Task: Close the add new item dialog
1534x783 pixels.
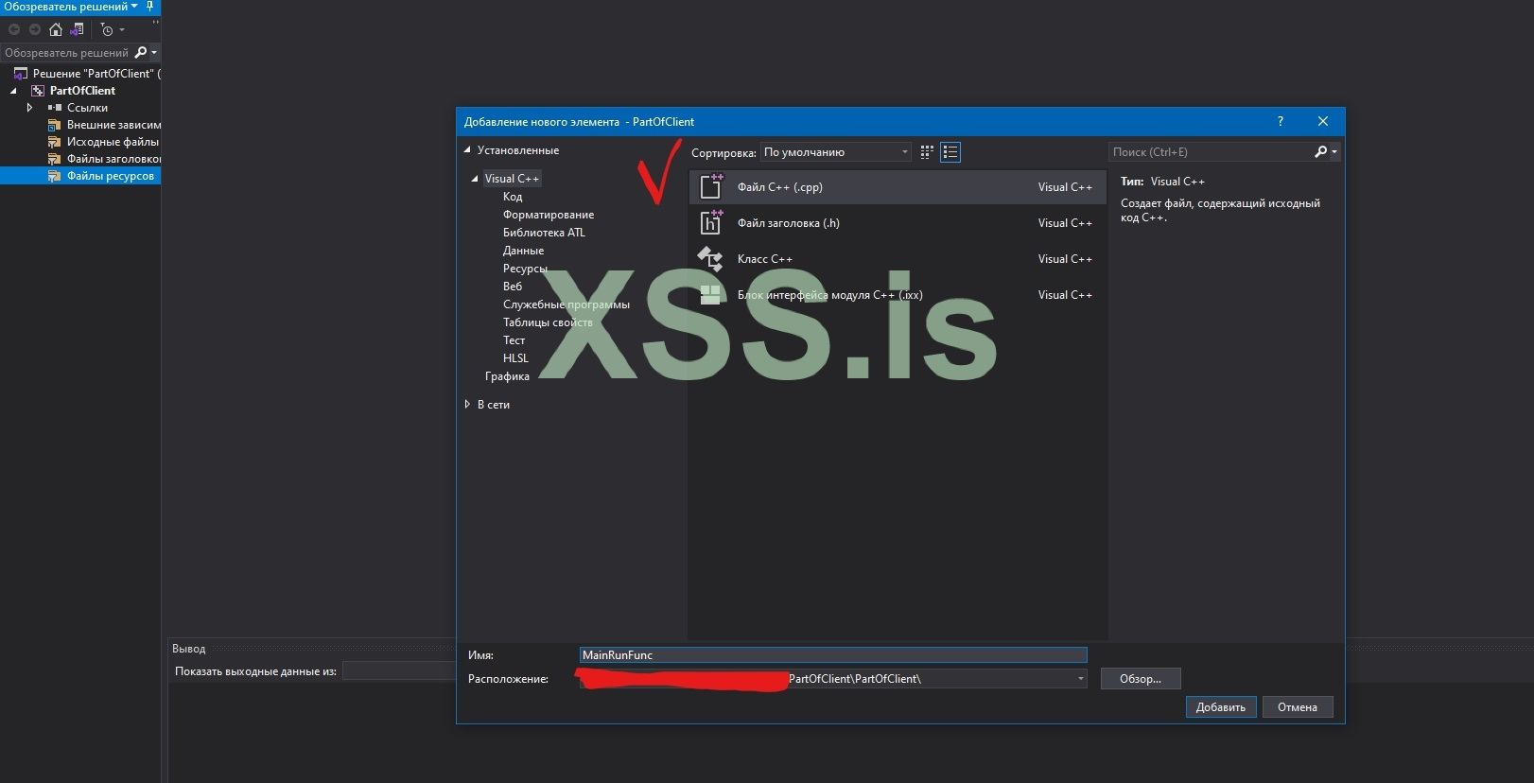Action: tap(1323, 121)
